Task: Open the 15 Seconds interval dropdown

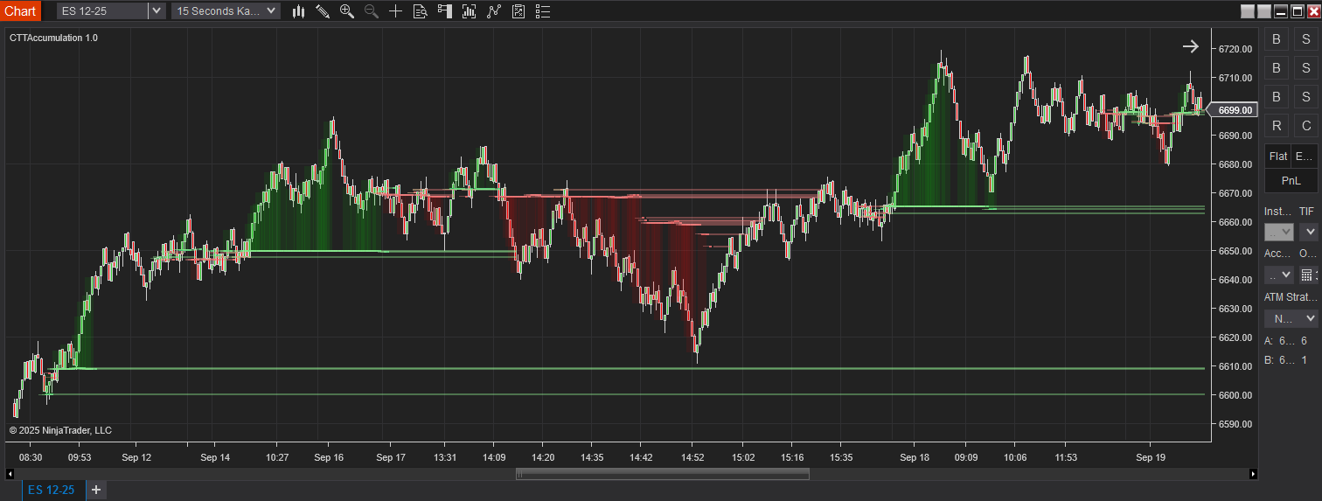Action: (x=271, y=11)
